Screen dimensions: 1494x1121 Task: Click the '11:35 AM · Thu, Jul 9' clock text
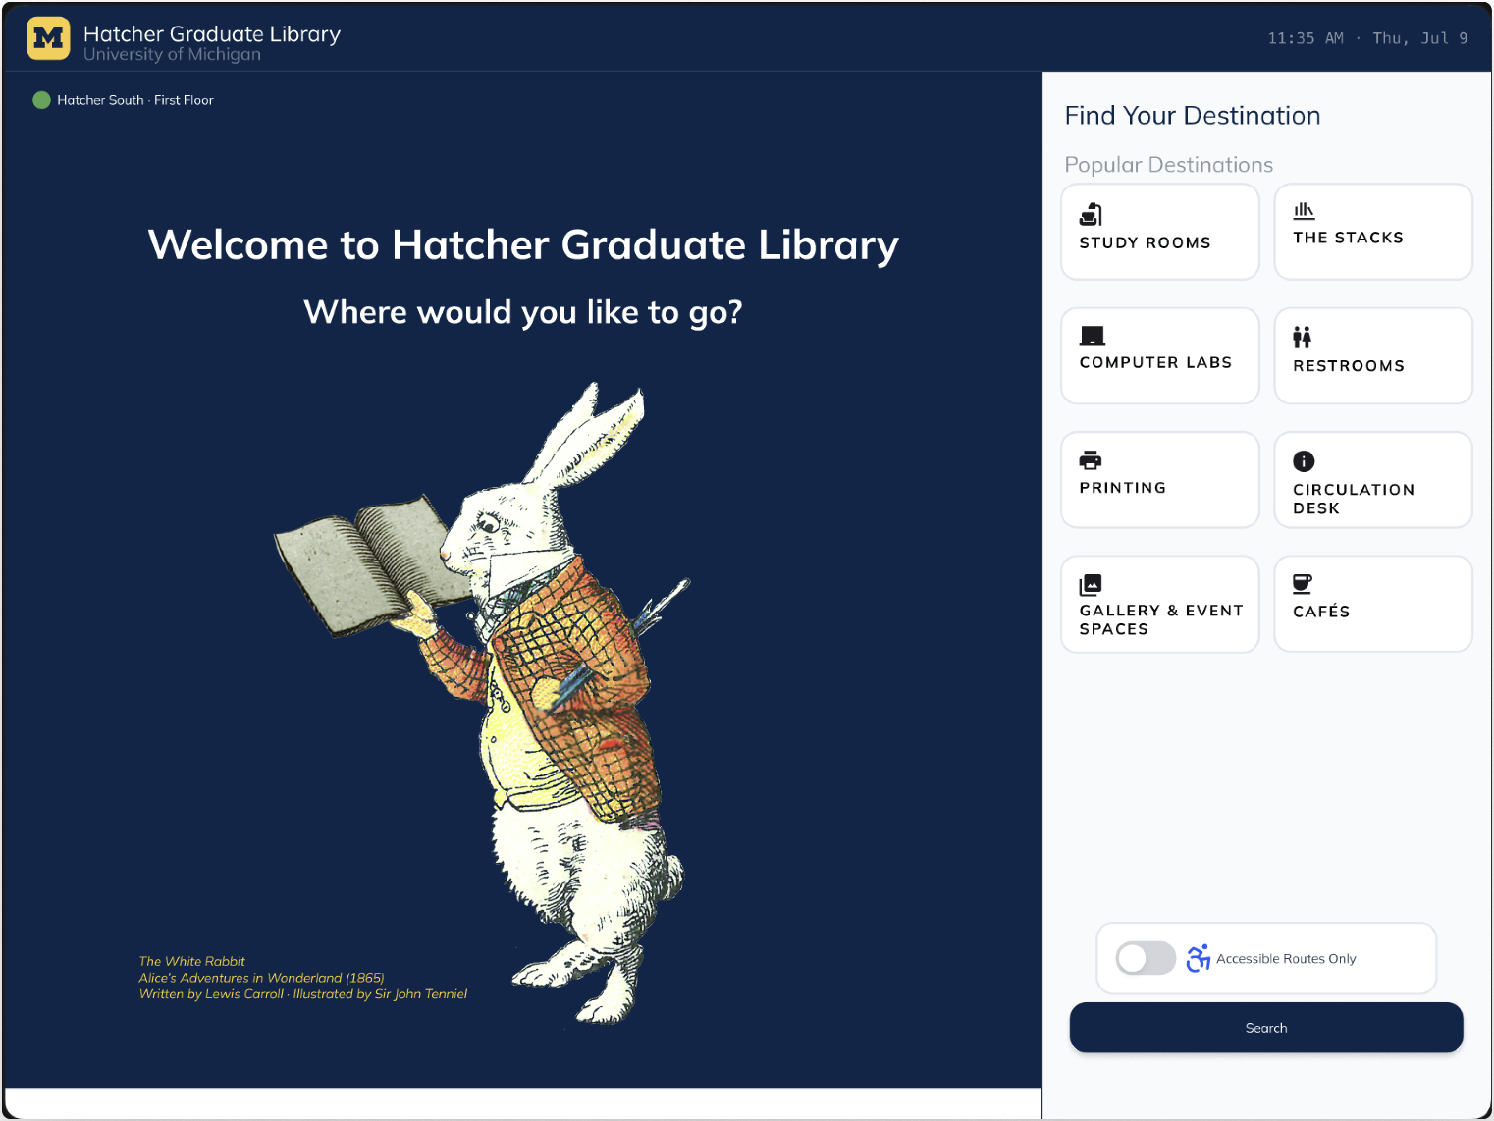click(1367, 38)
